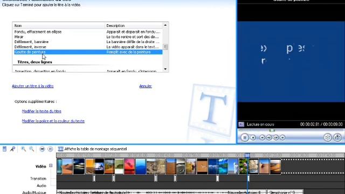Select Défilement, bannière animation
The height and width of the screenshot is (194, 345).
click(88, 42)
